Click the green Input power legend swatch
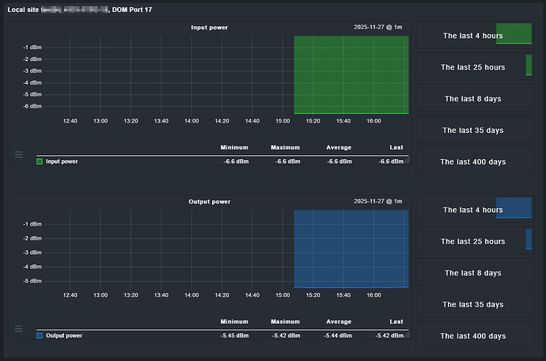Screen dimensions: 546x361 [x=40, y=161]
